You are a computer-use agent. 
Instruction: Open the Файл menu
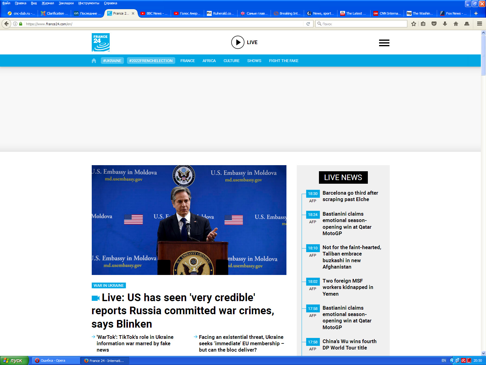coord(6,3)
